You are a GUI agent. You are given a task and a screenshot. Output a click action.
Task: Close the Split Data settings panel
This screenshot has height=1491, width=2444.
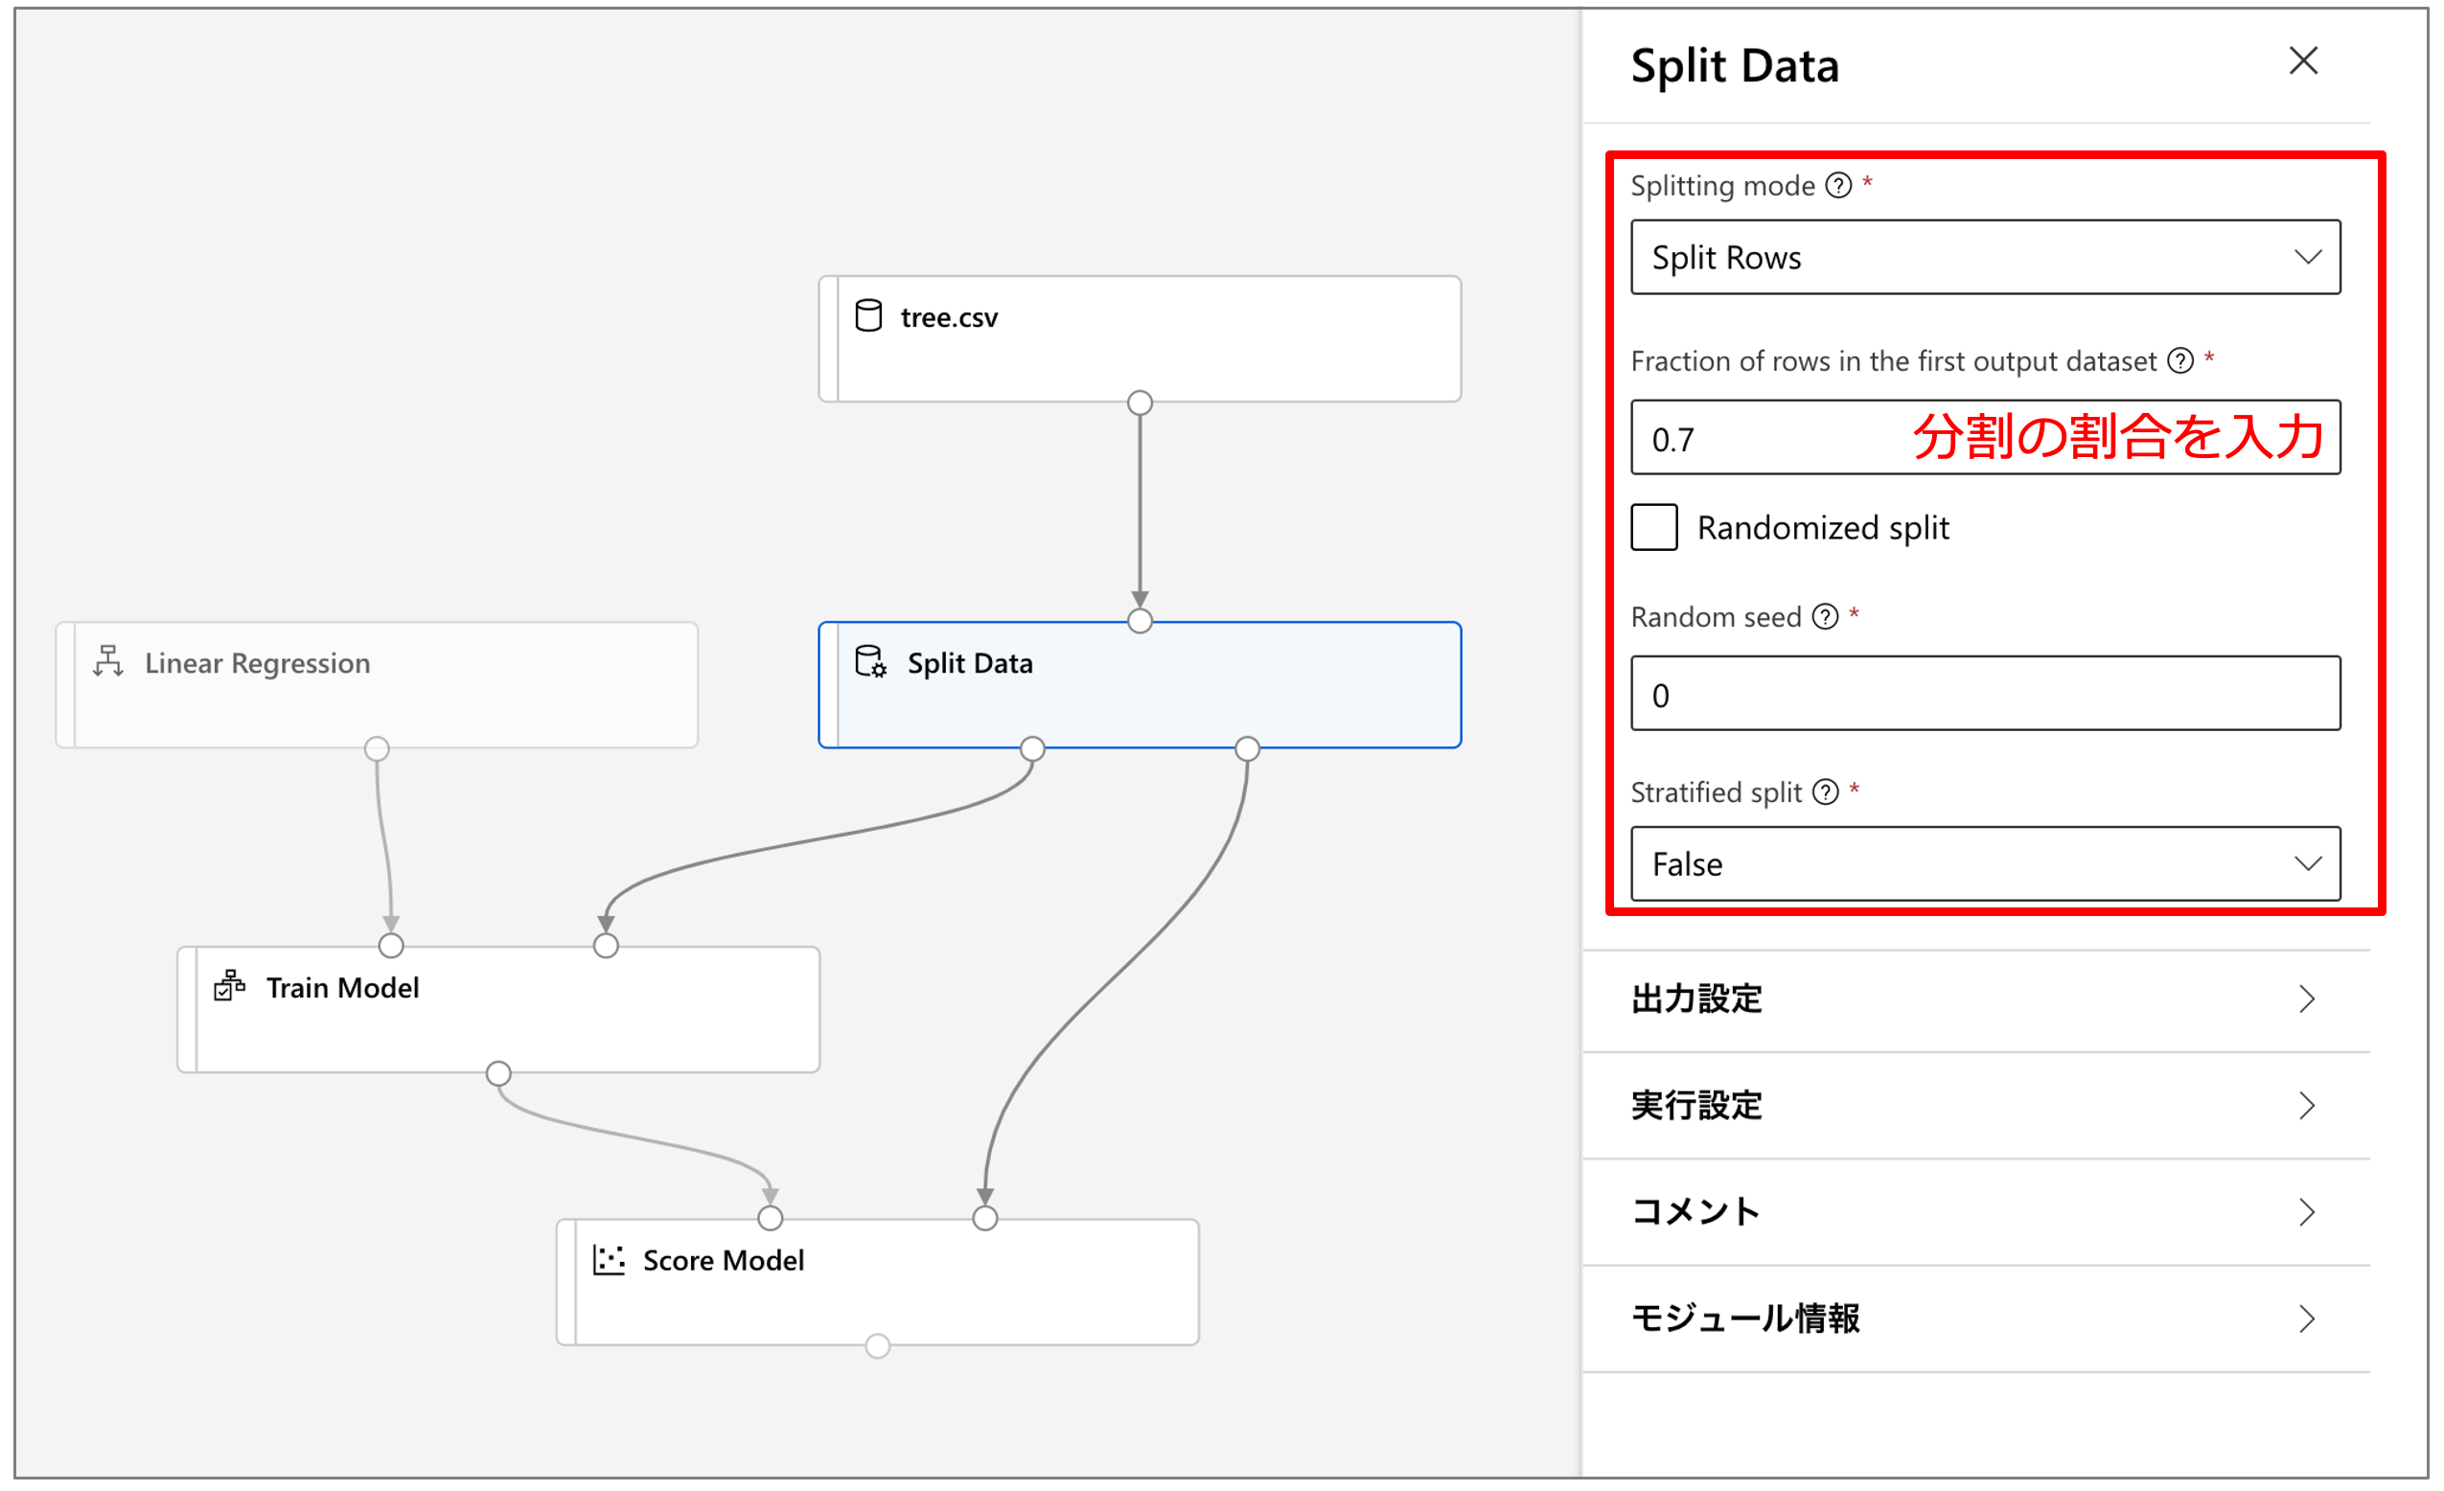[2303, 61]
